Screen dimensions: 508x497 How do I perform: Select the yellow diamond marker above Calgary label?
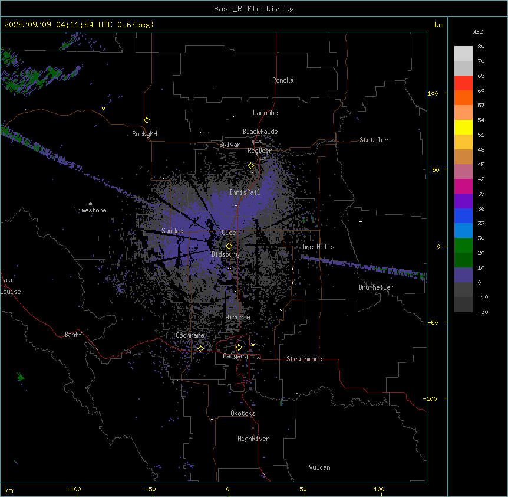pos(239,348)
